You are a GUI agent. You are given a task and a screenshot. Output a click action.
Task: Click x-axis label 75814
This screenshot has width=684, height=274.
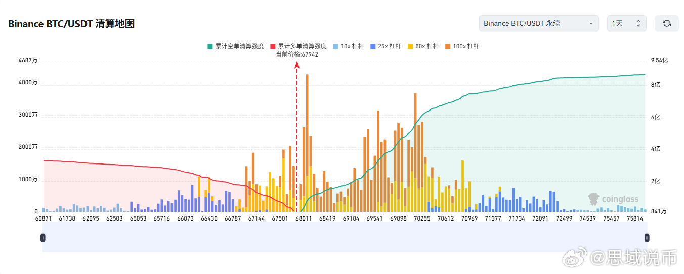[x=635, y=218]
